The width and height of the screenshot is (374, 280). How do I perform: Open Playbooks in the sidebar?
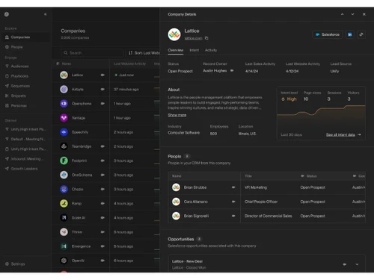pos(25,76)
